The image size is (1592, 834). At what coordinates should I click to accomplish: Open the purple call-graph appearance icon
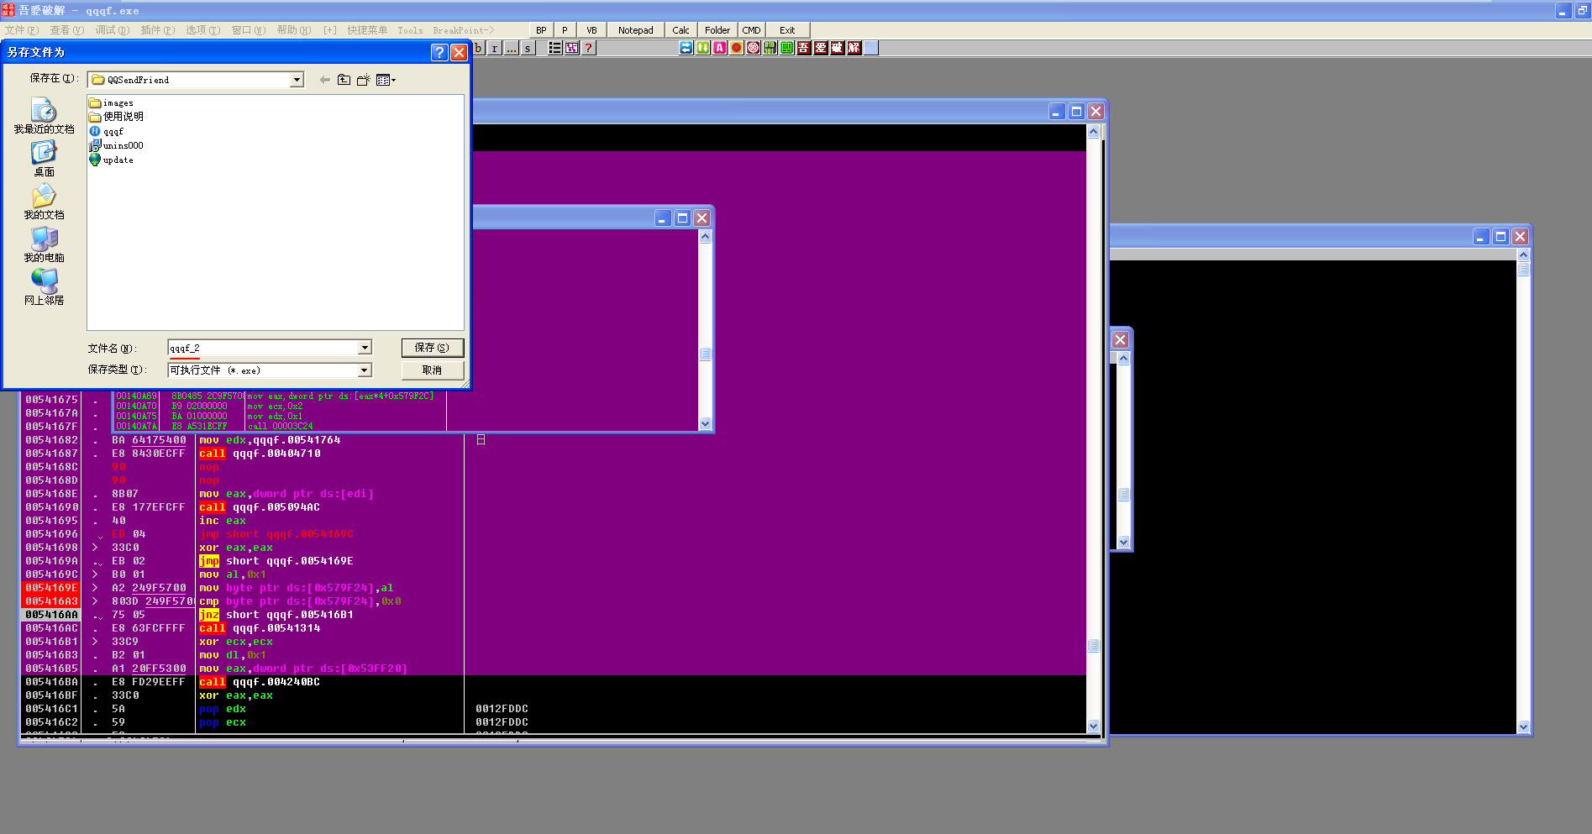tap(572, 48)
